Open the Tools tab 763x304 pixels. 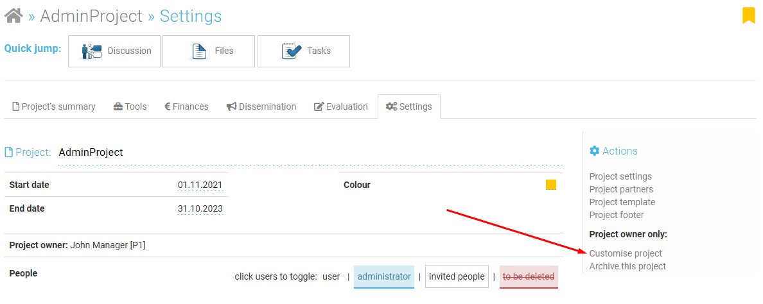pos(130,106)
